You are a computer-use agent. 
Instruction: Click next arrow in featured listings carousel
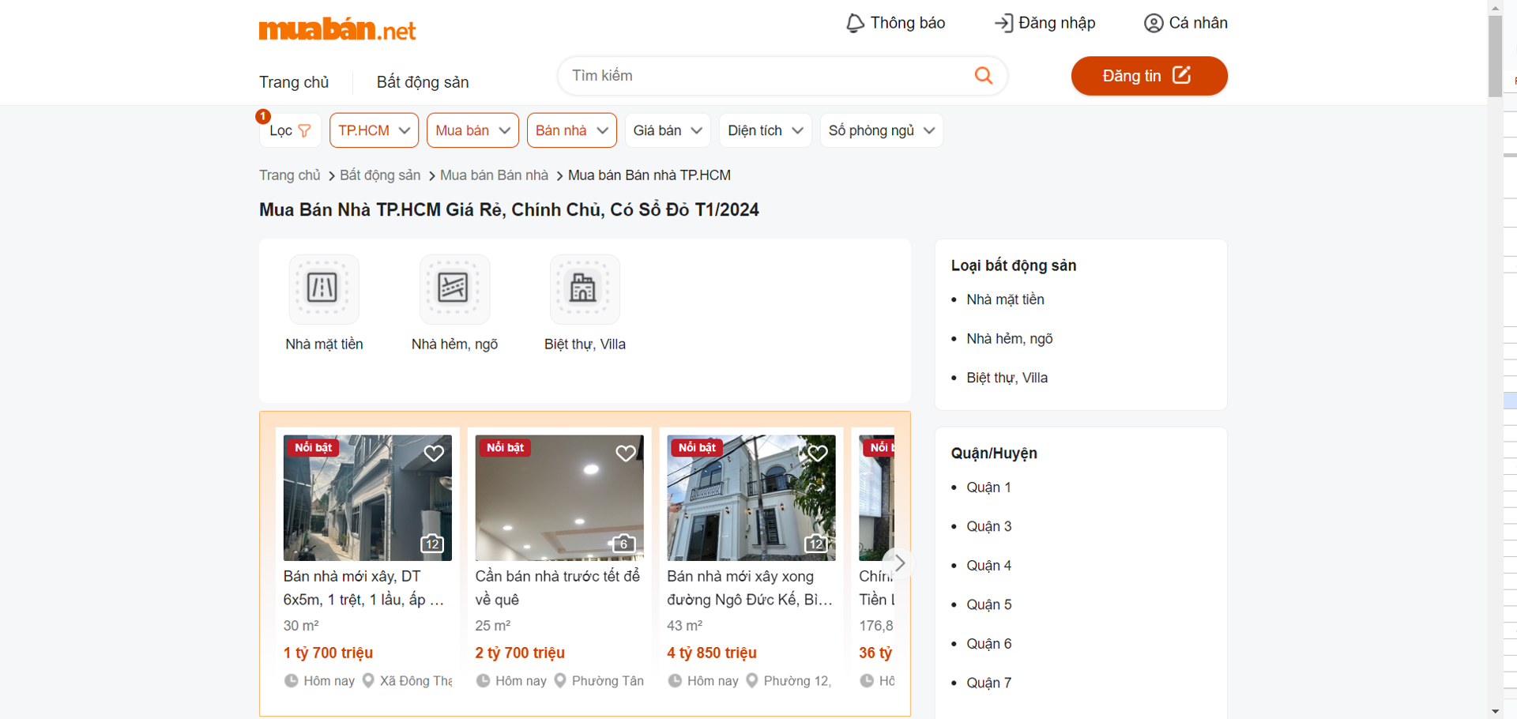[899, 563]
